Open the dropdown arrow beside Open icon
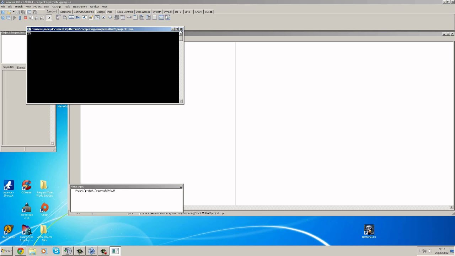Viewport: 455px width, 256px height. point(13,12)
